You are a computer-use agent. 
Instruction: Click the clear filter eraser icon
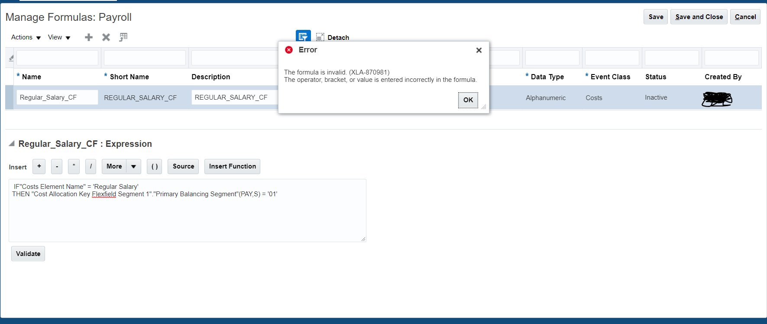(11, 58)
